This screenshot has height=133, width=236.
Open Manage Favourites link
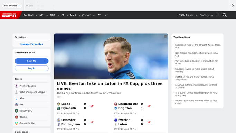pos(31,44)
